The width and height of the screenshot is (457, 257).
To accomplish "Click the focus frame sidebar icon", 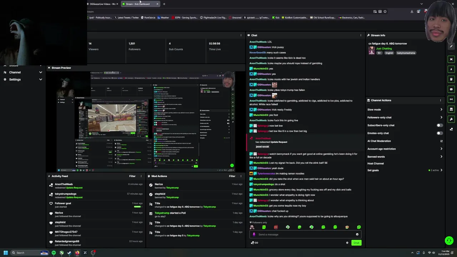I will [451, 59].
